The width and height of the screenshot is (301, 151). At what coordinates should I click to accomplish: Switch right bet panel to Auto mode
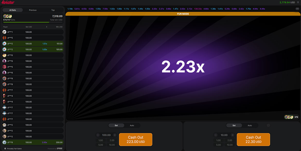tap(250, 125)
